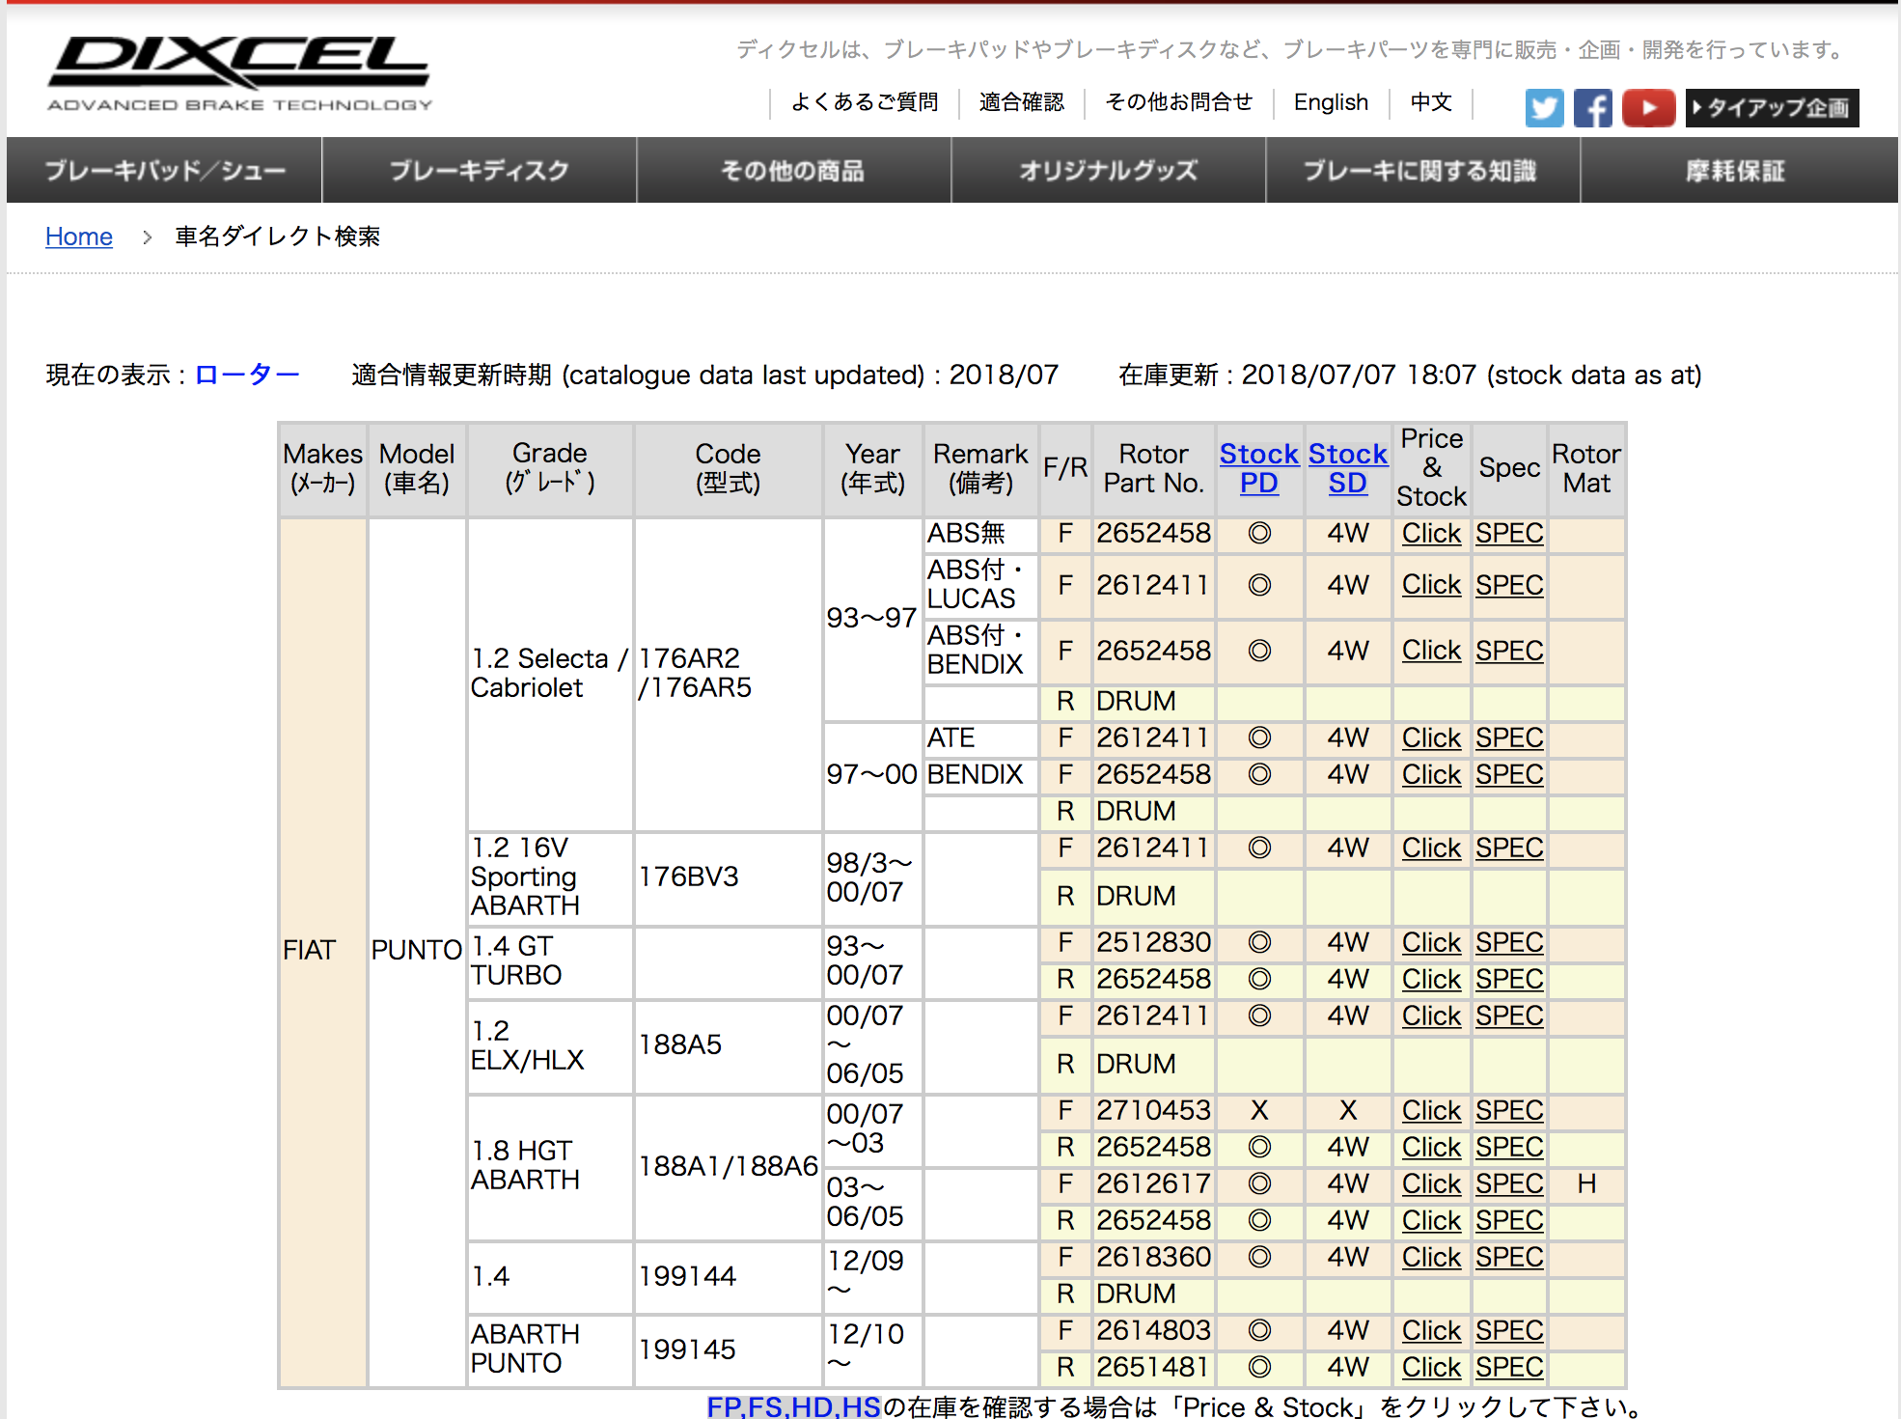Open the Twitter icon link
Screen dimensions: 1901x1419
[1544, 107]
